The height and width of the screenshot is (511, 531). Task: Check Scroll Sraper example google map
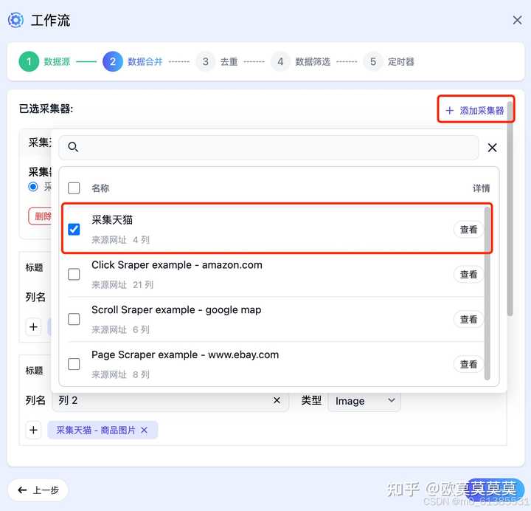pos(74,319)
